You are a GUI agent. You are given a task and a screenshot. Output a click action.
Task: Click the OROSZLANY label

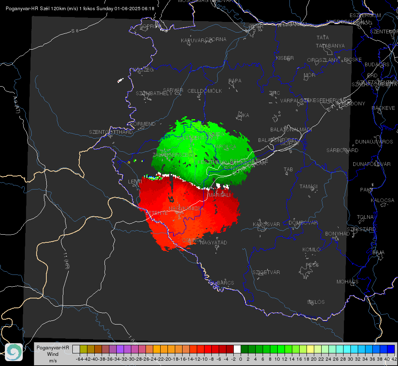[x=323, y=60]
